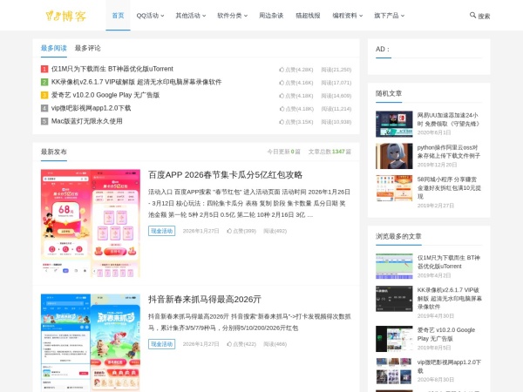
Task: Go to 首页 nav item
Action: click(x=118, y=16)
